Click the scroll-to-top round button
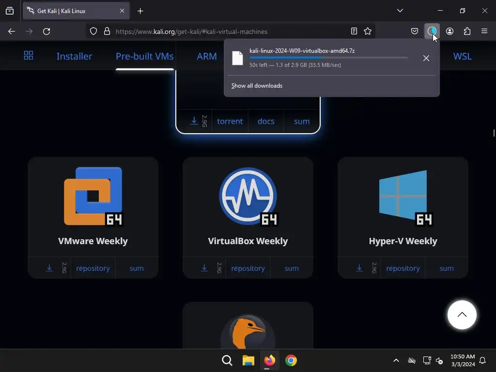The width and height of the screenshot is (496, 372). [x=462, y=315]
